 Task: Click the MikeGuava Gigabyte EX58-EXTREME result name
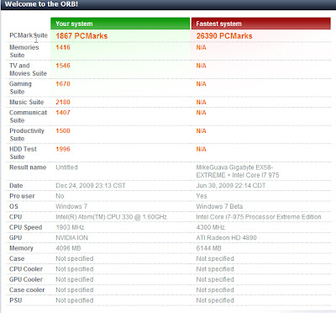(238, 172)
